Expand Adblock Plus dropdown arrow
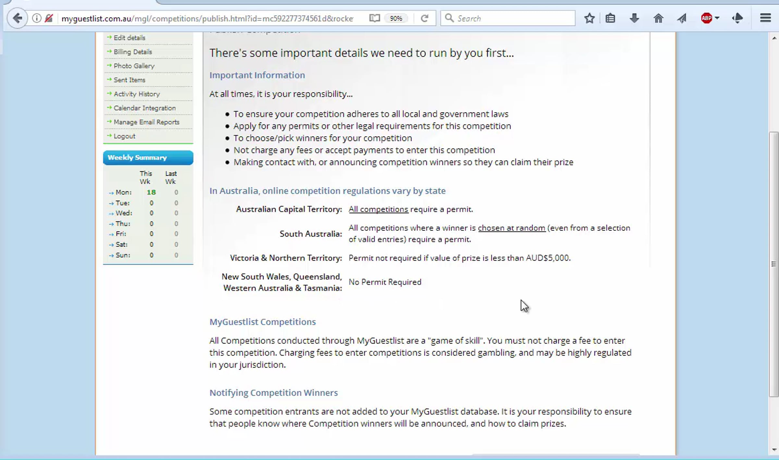 pyautogui.click(x=717, y=18)
